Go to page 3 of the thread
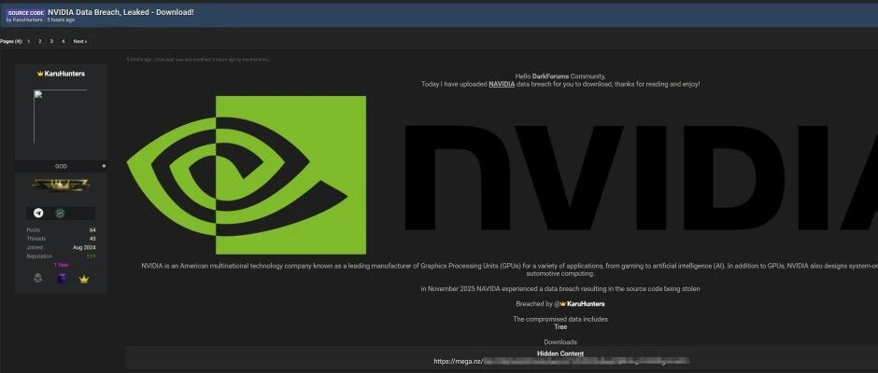 click(51, 41)
